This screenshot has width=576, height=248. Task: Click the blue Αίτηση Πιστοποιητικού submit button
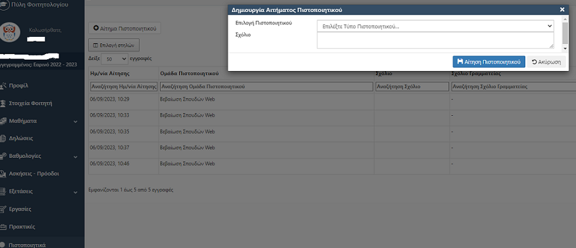[488, 62]
